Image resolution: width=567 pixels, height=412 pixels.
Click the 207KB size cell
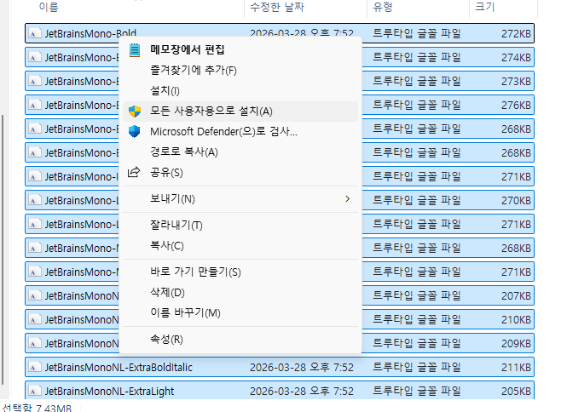click(x=516, y=295)
